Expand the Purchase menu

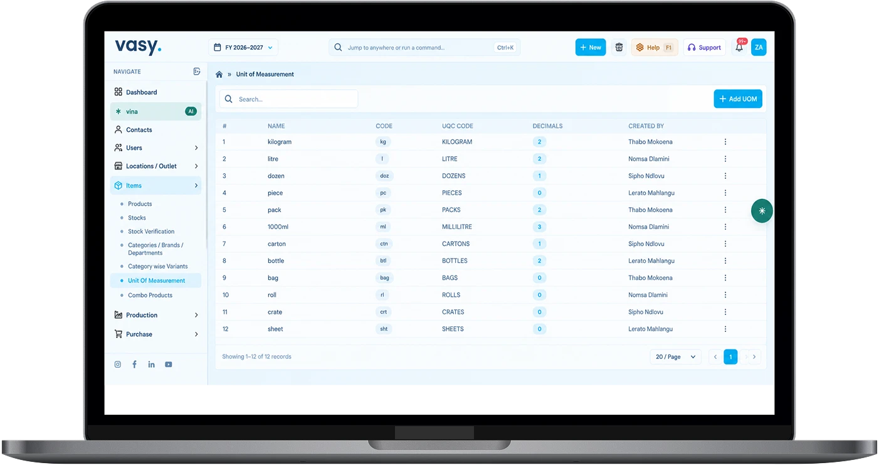[x=156, y=334]
